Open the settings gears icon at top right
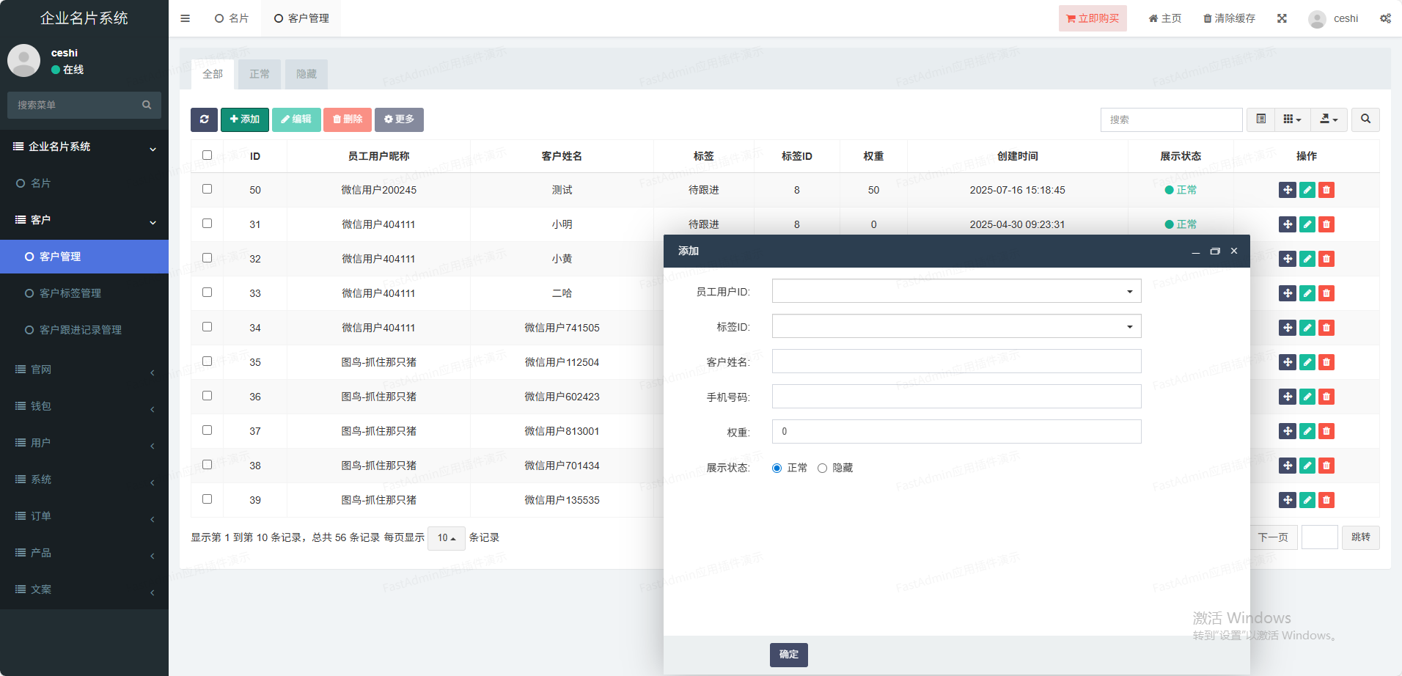This screenshot has height=676, width=1402. click(x=1385, y=18)
